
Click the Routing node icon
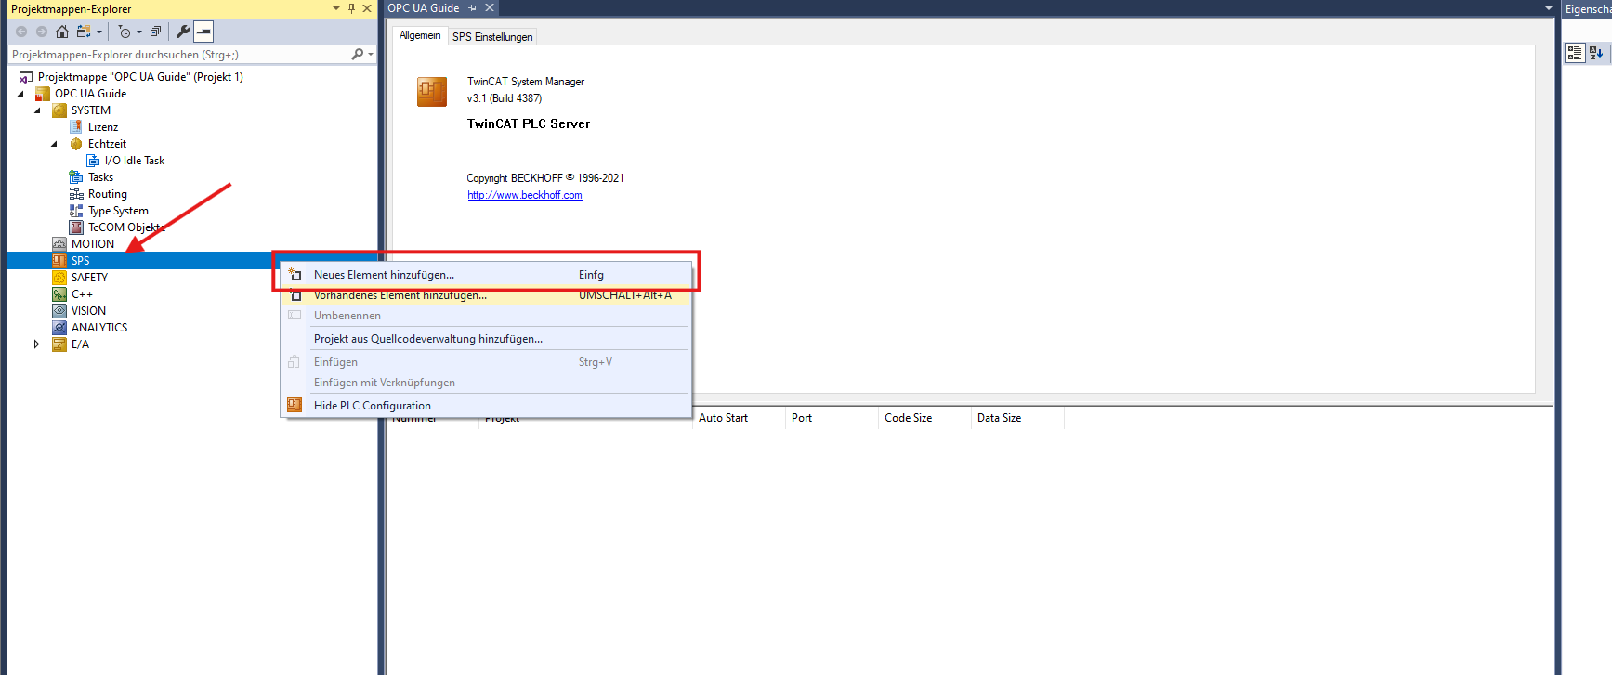pos(76,194)
